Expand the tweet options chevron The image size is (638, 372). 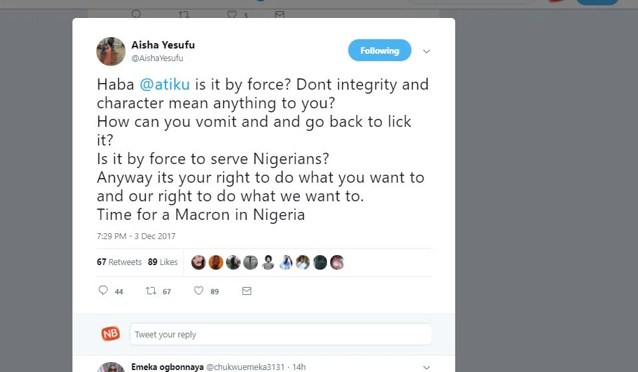pos(427,51)
